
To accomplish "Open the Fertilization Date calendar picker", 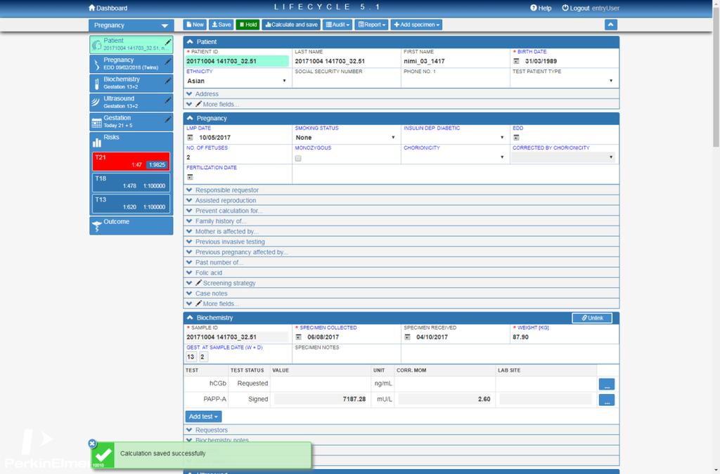I will (190, 177).
